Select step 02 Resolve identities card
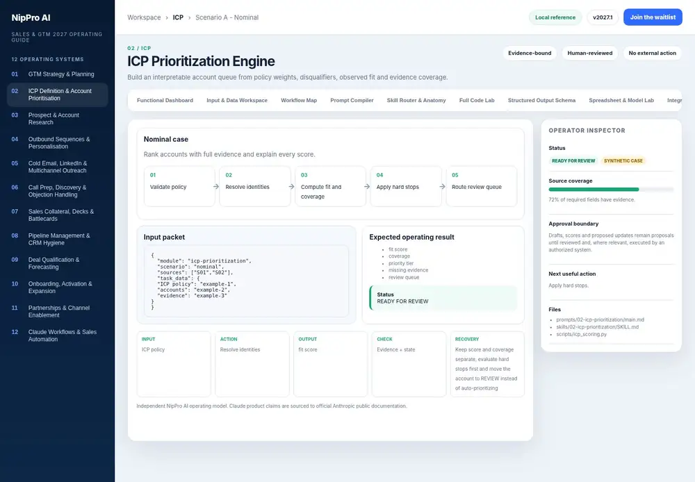The width and height of the screenshot is (695, 482). 255,187
